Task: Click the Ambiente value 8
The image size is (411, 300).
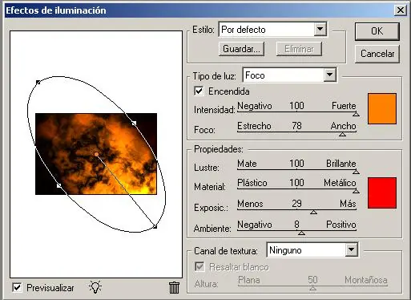Action: [x=296, y=225]
